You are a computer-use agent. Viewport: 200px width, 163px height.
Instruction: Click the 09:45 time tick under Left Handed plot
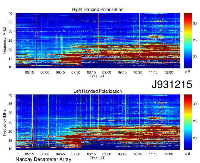pos(122,154)
